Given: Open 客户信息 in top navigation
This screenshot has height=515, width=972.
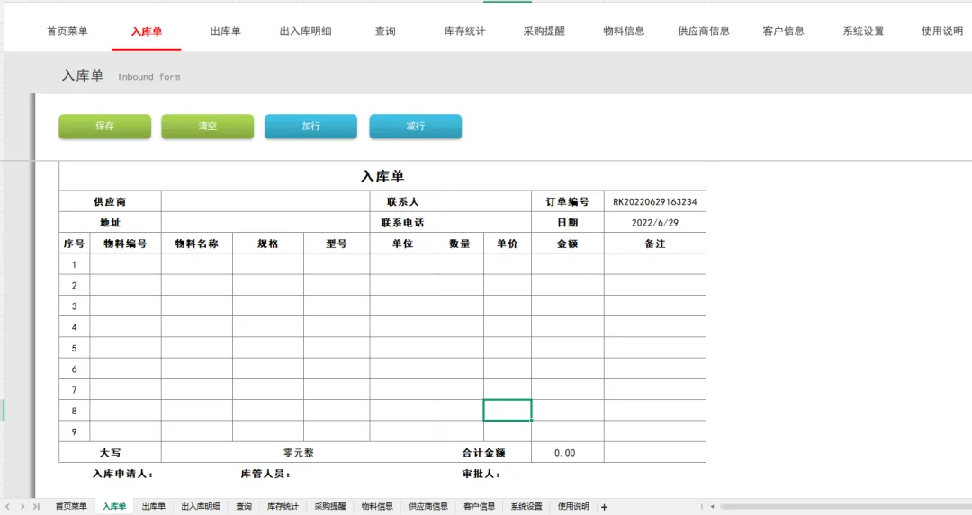Looking at the screenshot, I should (x=784, y=31).
